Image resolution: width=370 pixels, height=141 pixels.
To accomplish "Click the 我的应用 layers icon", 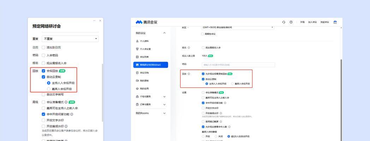I will pyautogui.click(x=137, y=89).
